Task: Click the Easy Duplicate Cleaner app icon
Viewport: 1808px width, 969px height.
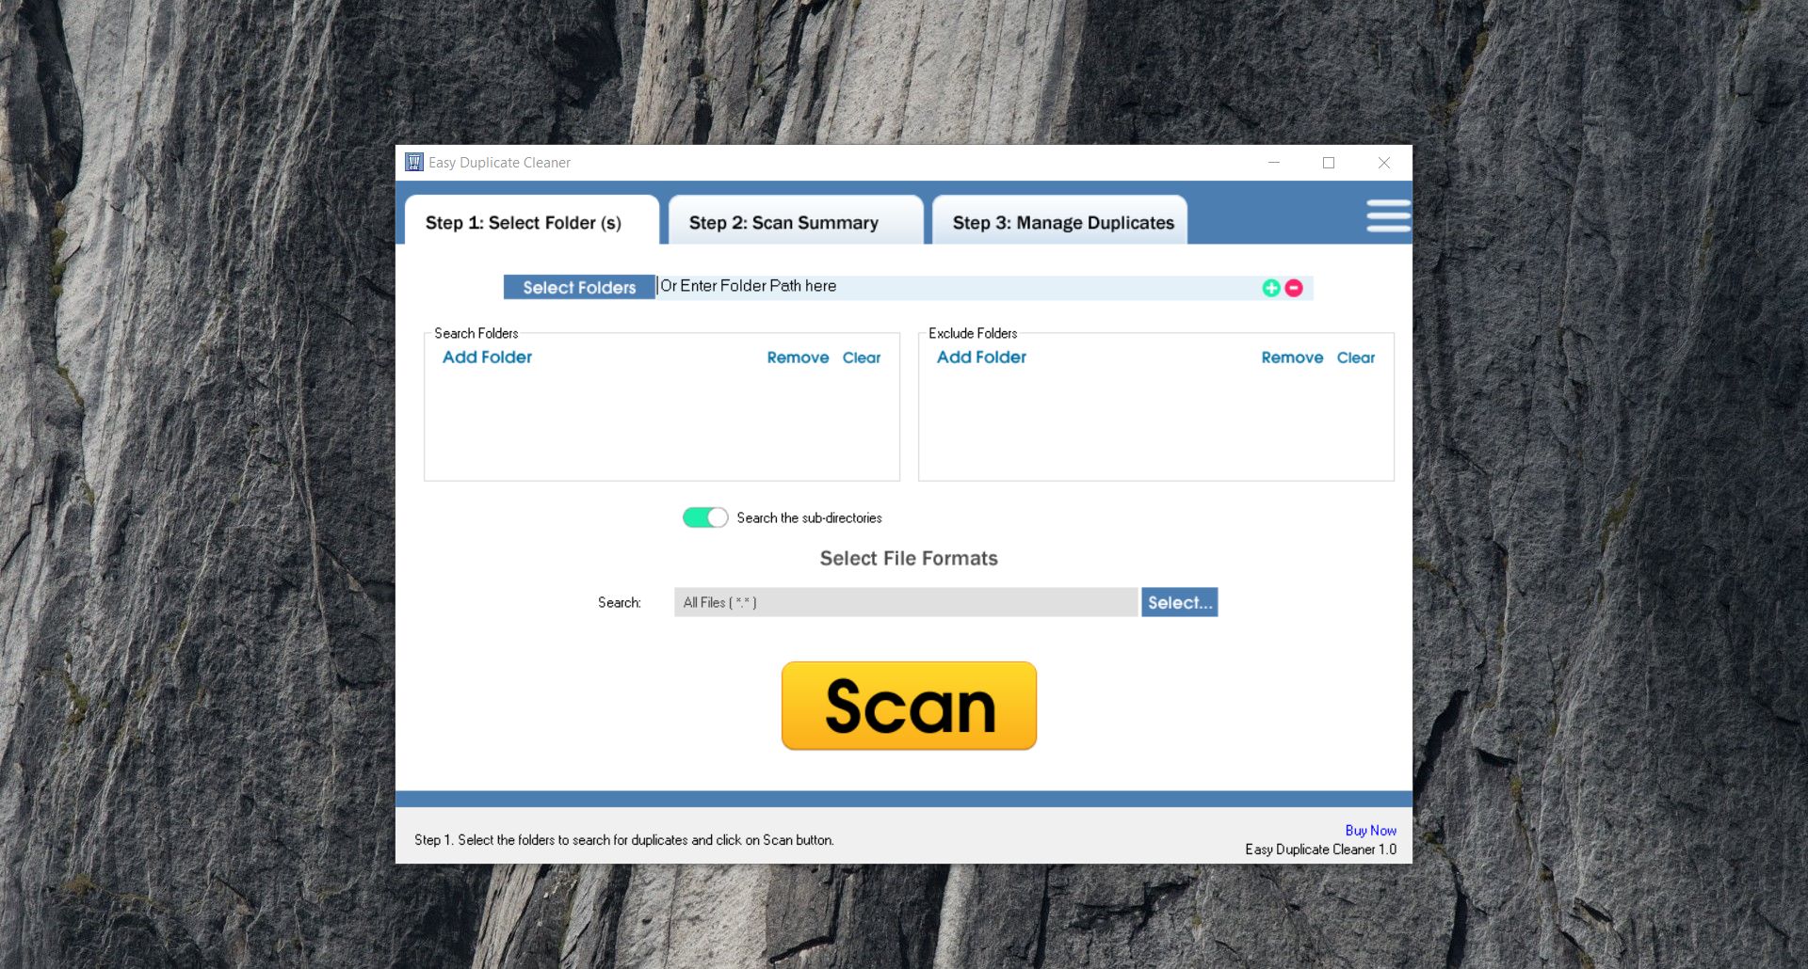Action: pyautogui.click(x=414, y=163)
